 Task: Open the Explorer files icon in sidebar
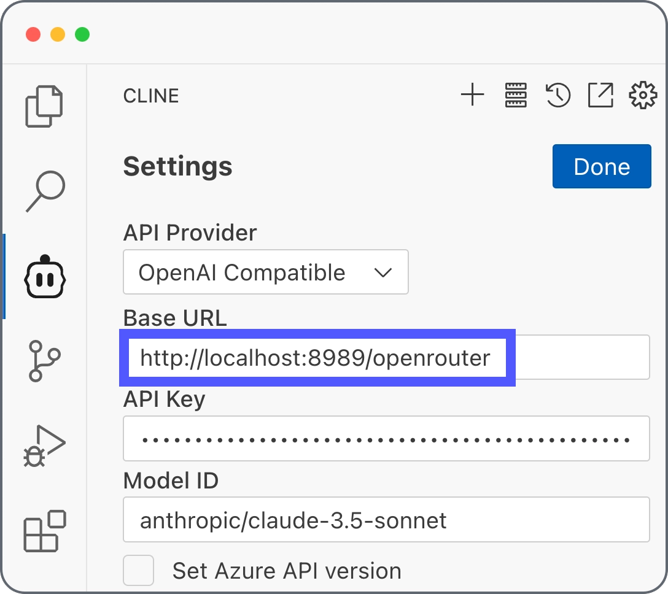tap(44, 106)
